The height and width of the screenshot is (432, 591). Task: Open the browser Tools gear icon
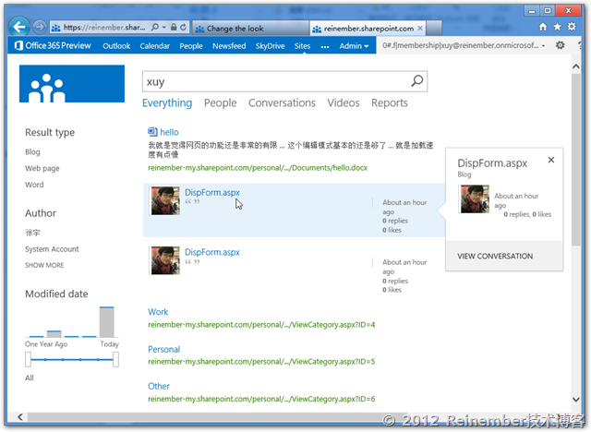572,27
